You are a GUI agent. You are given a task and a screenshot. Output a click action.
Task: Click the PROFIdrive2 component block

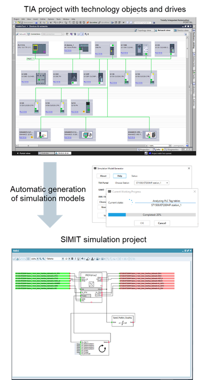pos(92,287)
